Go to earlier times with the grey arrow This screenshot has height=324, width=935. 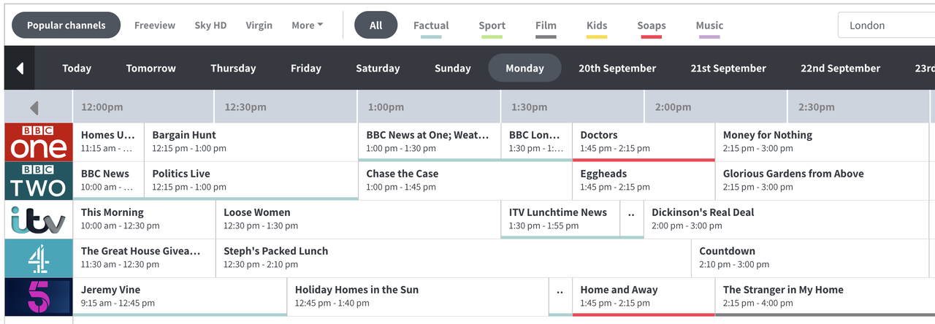[34, 107]
